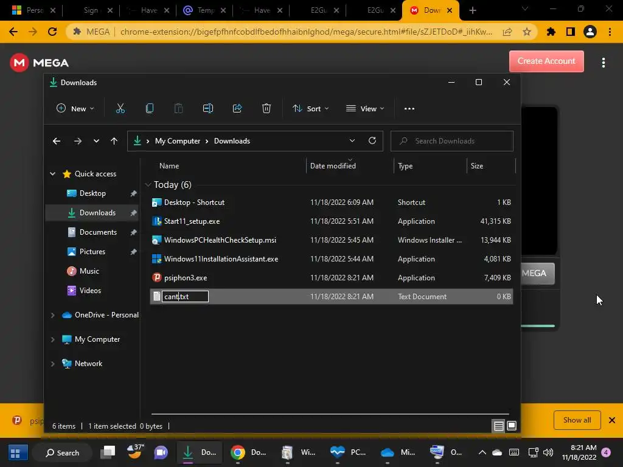The height and width of the screenshot is (467, 623).
Task: Open the View dropdown menu
Action: (x=365, y=108)
